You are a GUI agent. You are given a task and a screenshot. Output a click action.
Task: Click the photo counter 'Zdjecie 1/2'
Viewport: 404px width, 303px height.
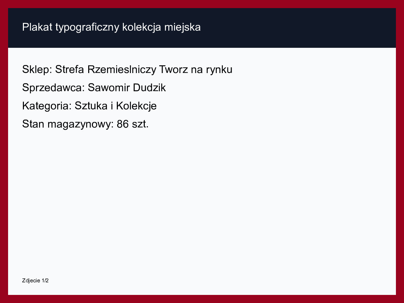35,280
